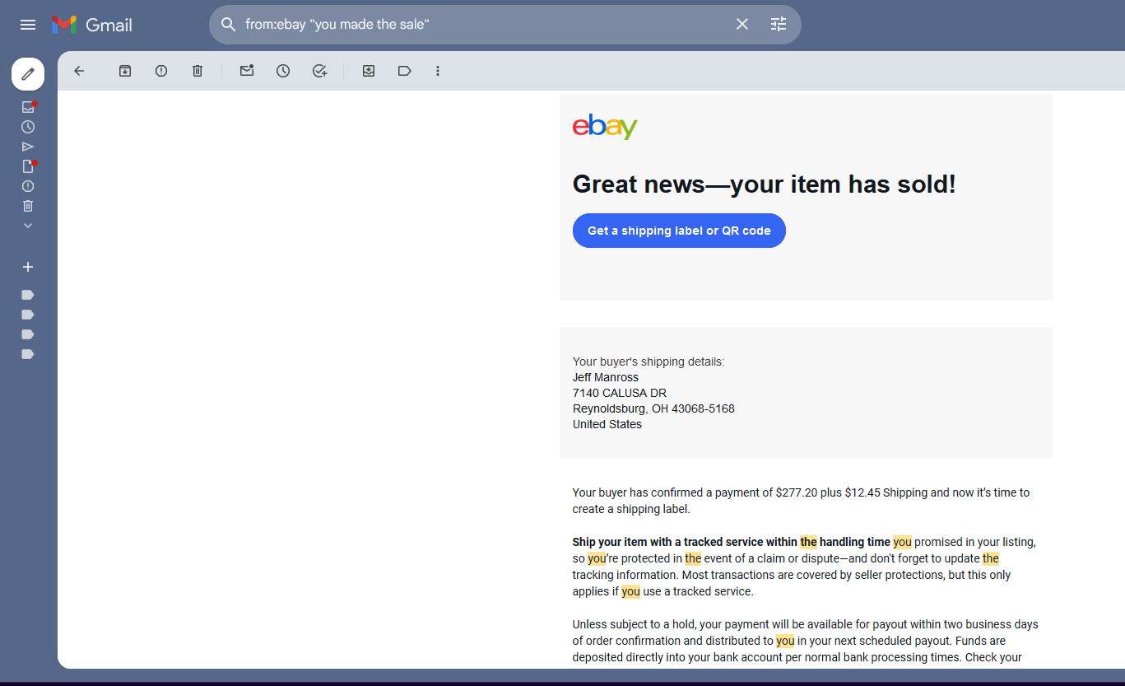Screen dimensions: 1125x686
Task: Click Get a shipping label or QR code
Action: tap(679, 231)
